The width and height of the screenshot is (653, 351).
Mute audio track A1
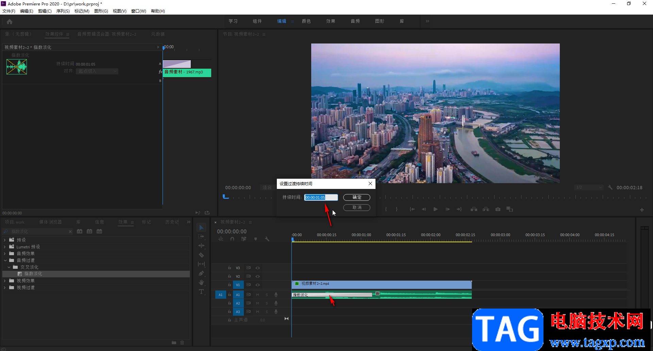[257, 295]
